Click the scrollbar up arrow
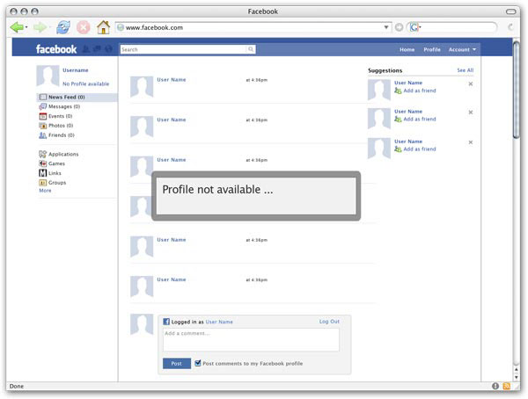Viewport: 528px width, 399px height. [517, 370]
